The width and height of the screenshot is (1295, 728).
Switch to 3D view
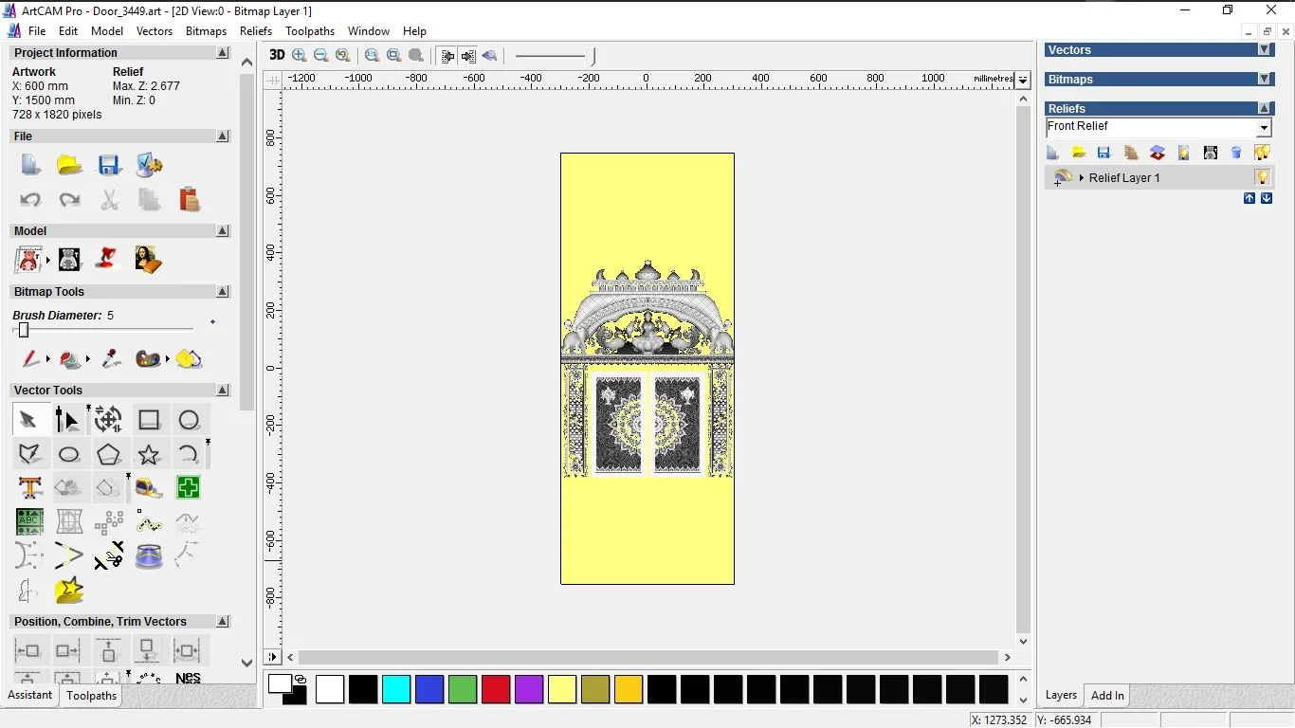click(277, 55)
